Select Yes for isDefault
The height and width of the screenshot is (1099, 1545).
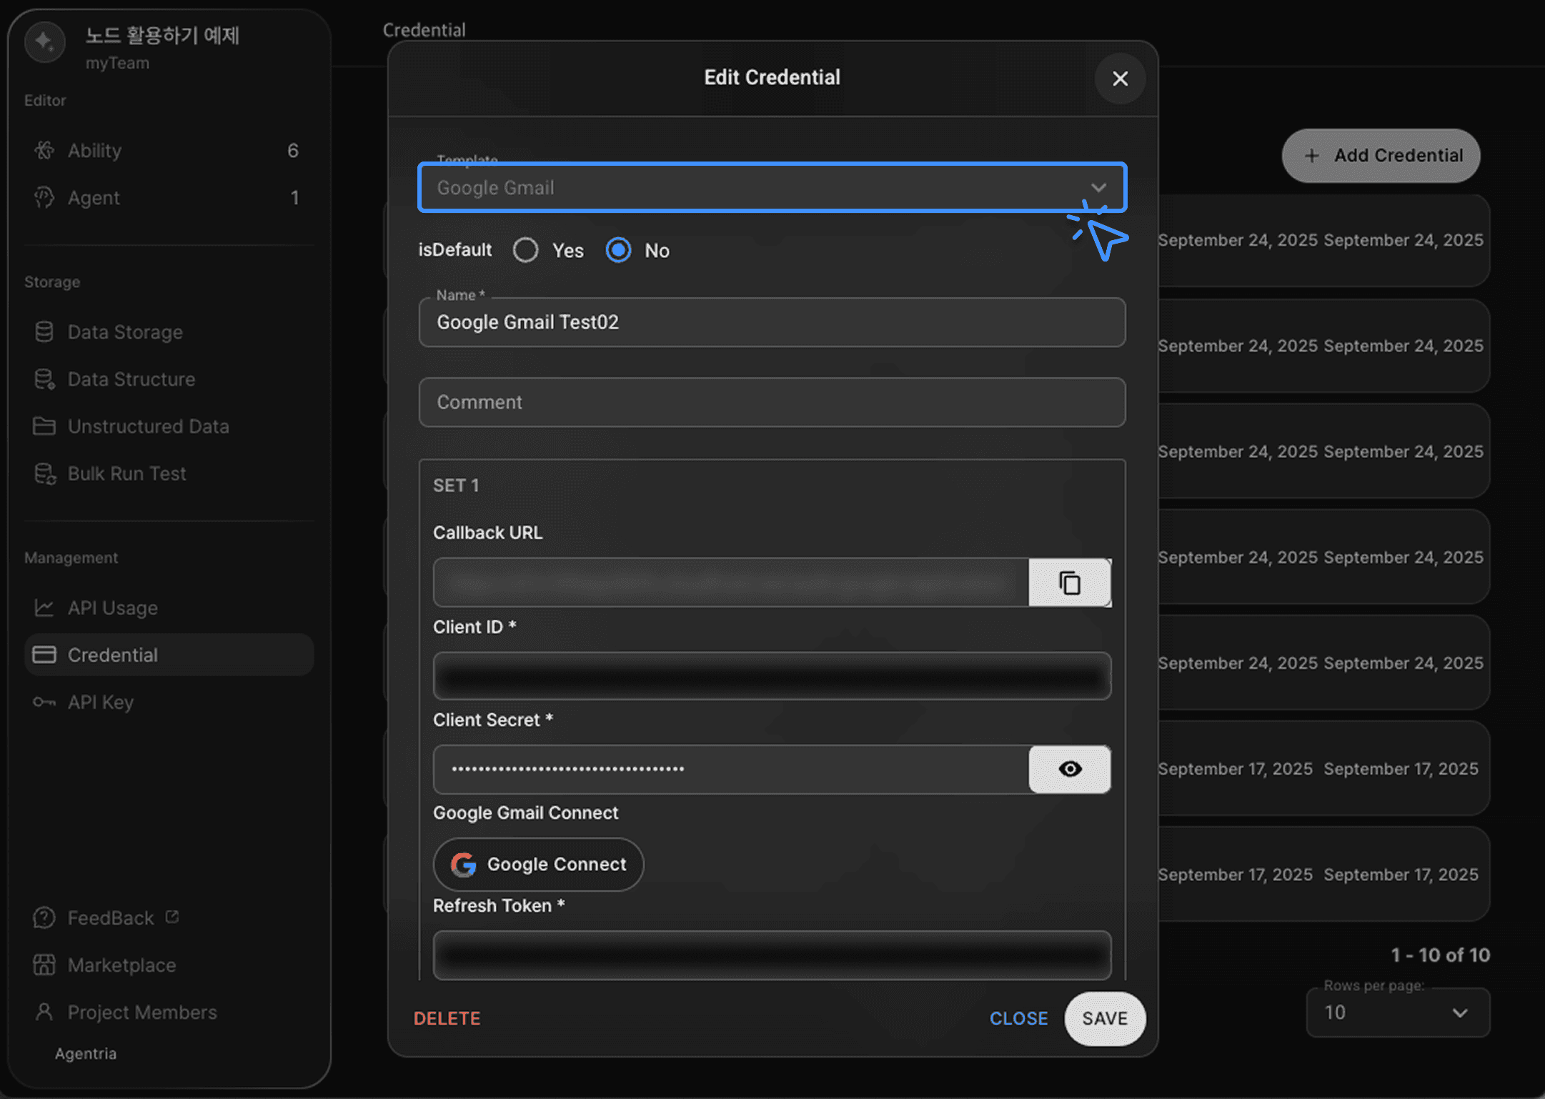(x=526, y=250)
